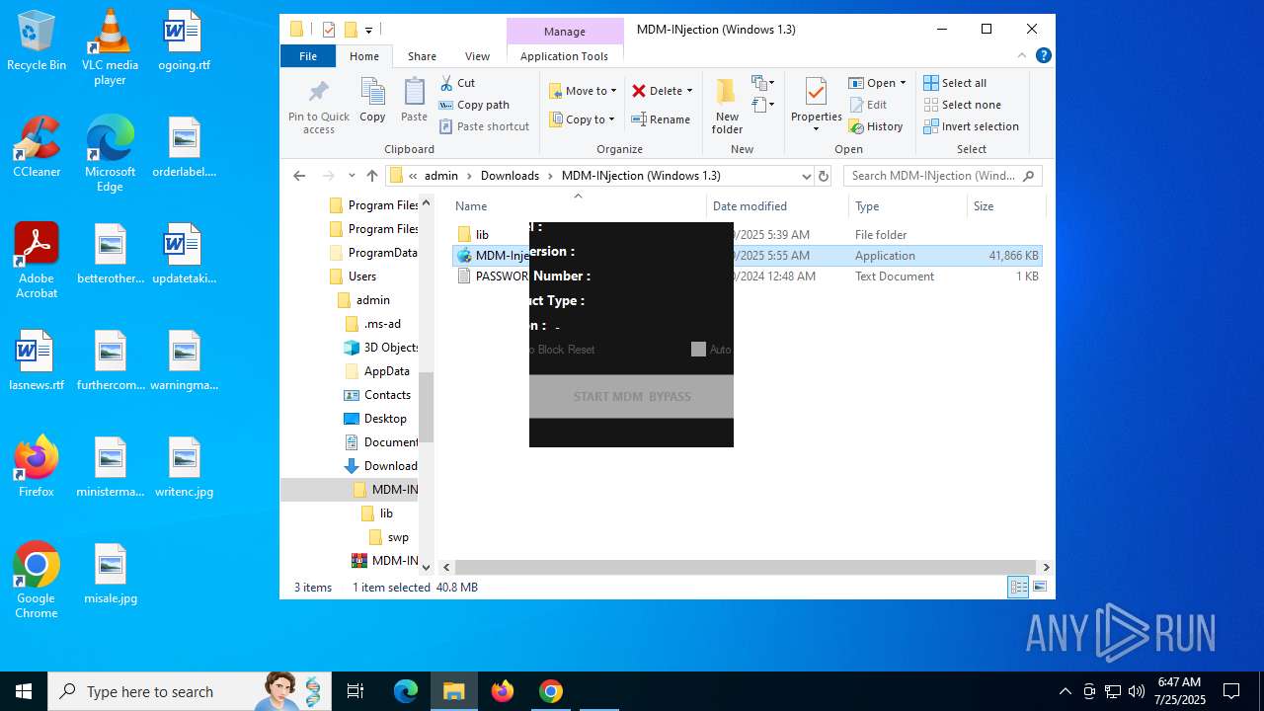Select the Home ribbon tab
Screen dimensions: 1264x711
pos(364,56)
